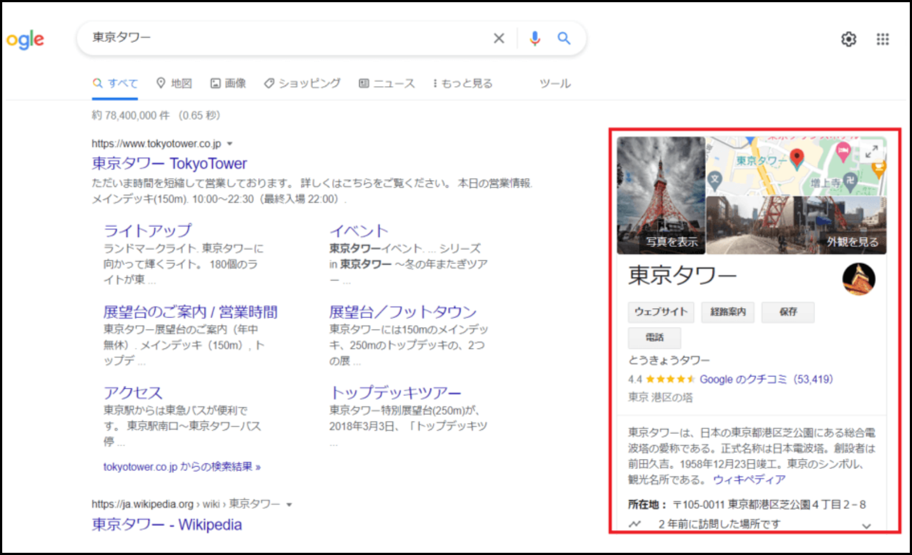Viewport: 912px width, 555px height.
Task: Open the ウィキペディア link in the description
Action: click(749, 479)
